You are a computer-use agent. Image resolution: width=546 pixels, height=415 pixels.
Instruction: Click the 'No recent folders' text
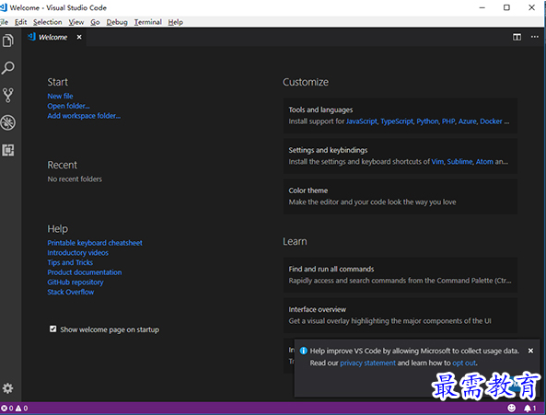[75, 179]
